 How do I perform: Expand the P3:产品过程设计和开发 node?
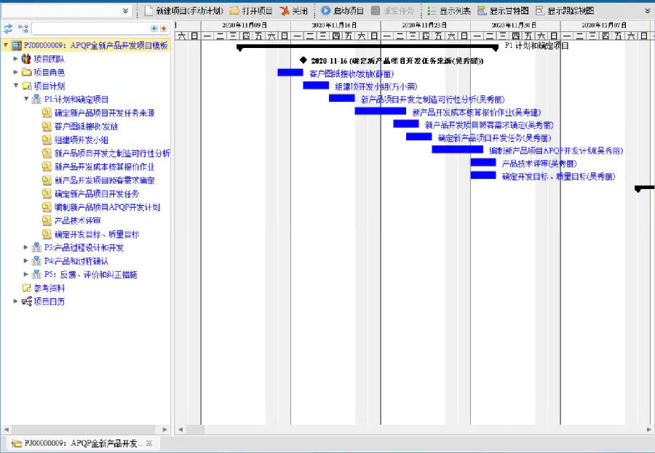26,247
